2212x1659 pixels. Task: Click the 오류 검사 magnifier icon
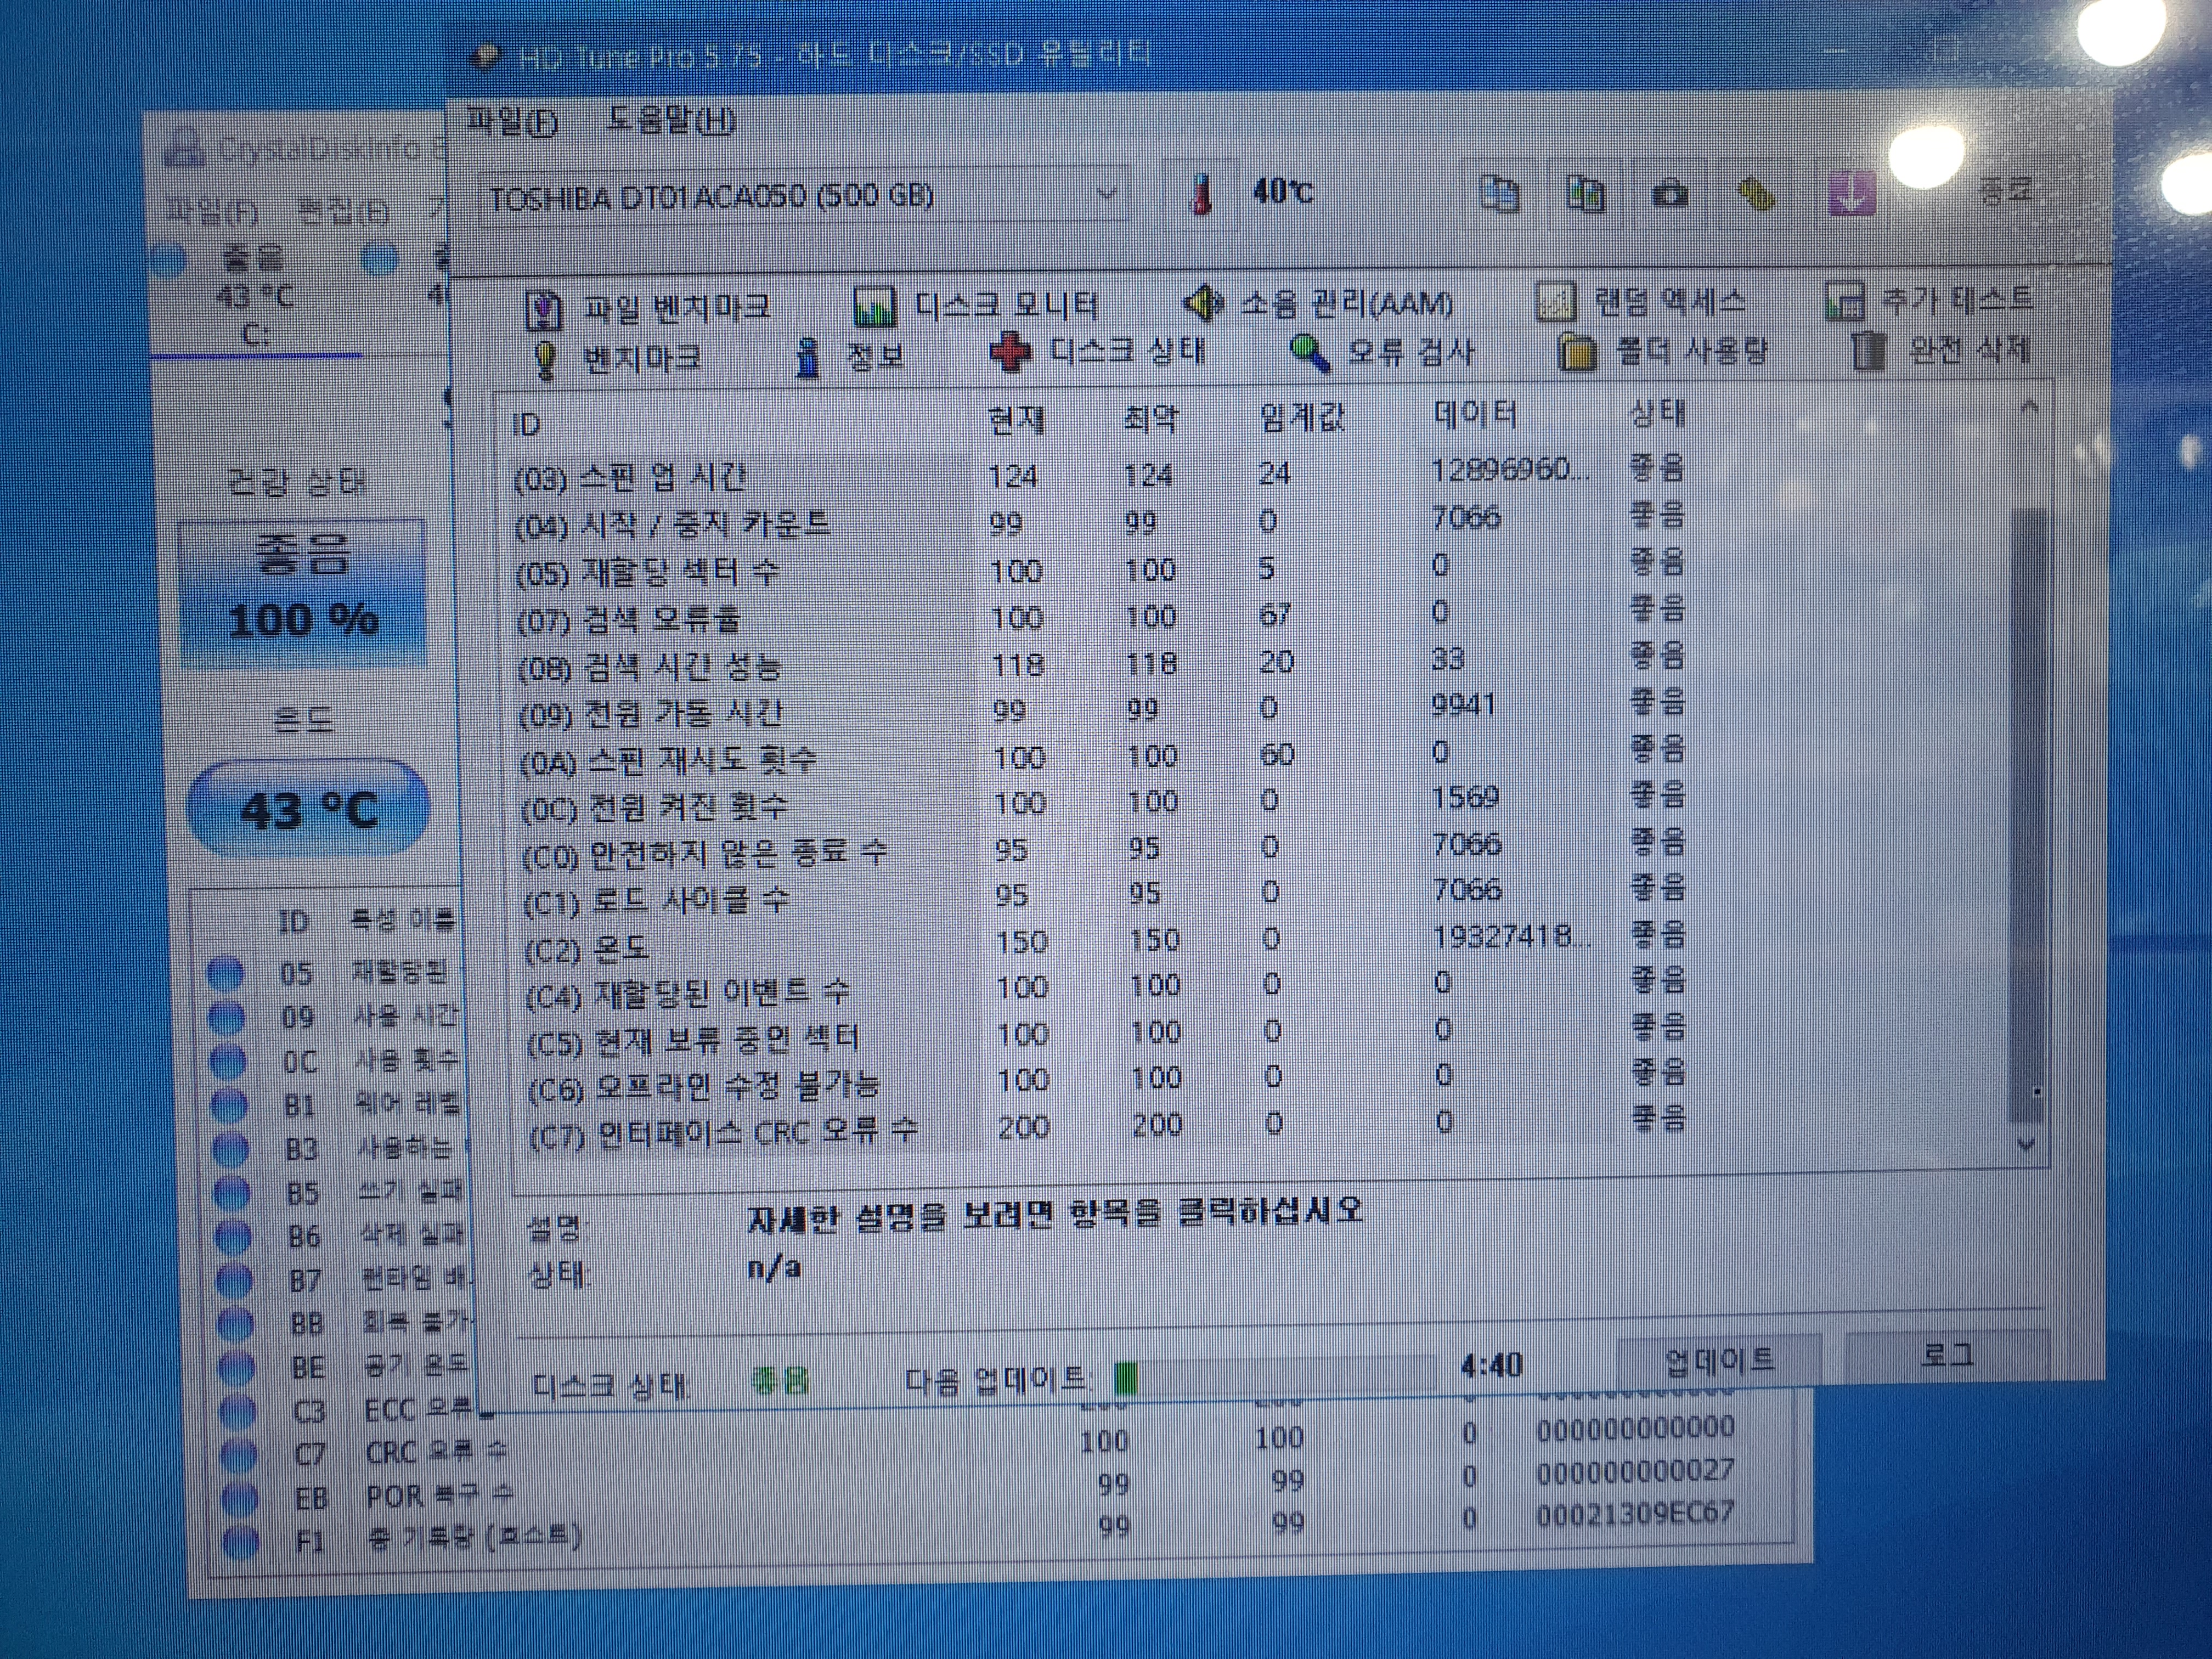tap(1309, 352)
